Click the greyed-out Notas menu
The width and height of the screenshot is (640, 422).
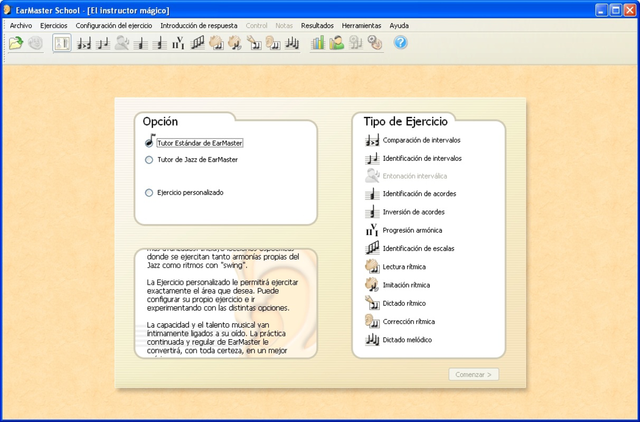click(284, 25)
